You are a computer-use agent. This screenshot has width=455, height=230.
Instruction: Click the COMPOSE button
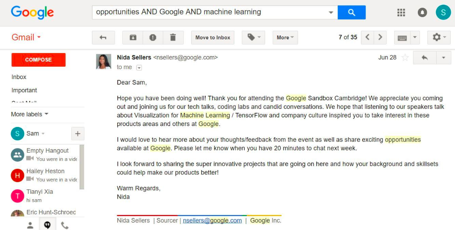pos(38,60)
